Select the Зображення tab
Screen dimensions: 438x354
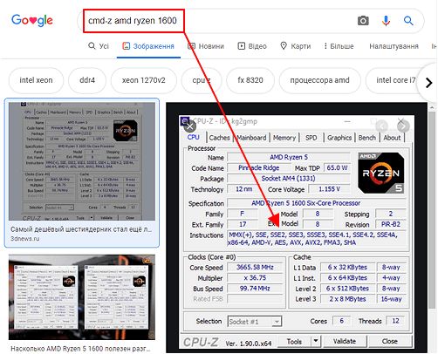click(148, 46)
